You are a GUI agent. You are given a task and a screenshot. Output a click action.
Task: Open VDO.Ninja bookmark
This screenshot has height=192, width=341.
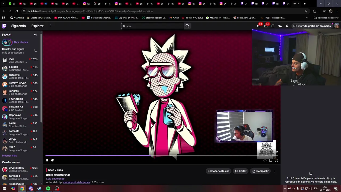click(17, 18)
